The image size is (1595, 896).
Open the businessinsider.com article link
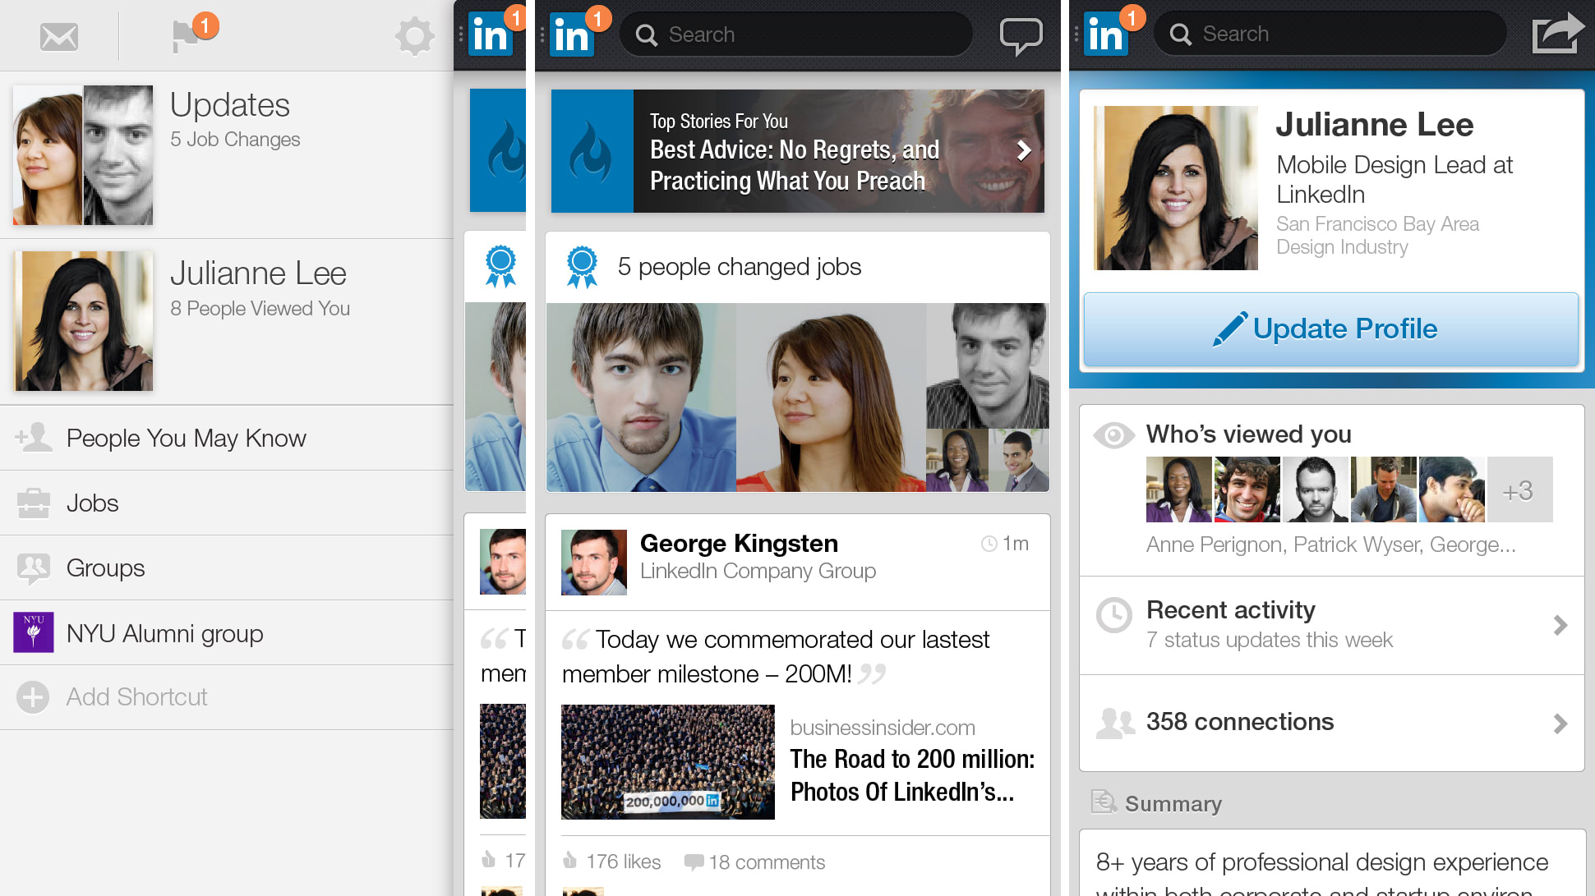coord(881,727)
